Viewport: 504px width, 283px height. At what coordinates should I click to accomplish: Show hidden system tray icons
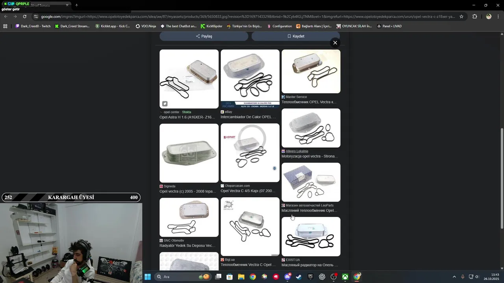click(x=454, y=277)
